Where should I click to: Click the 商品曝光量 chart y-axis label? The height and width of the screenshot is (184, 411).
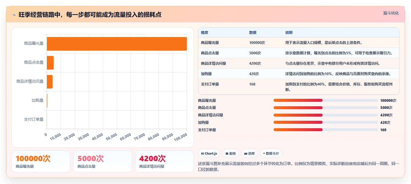(x=34, y=44)
